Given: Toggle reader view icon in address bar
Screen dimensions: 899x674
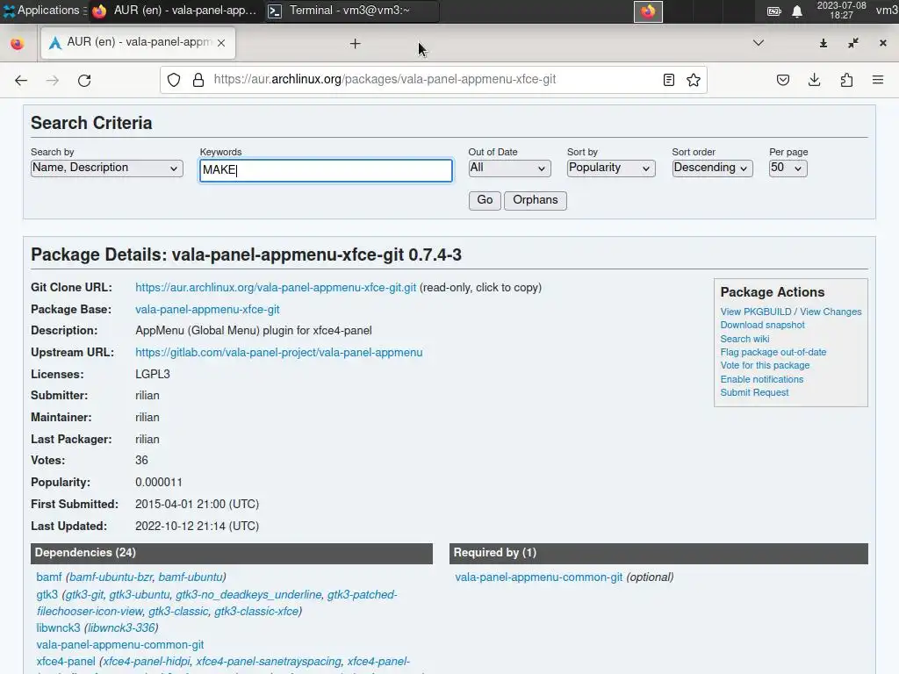Looking at the screenshot, I should point(668,80).
